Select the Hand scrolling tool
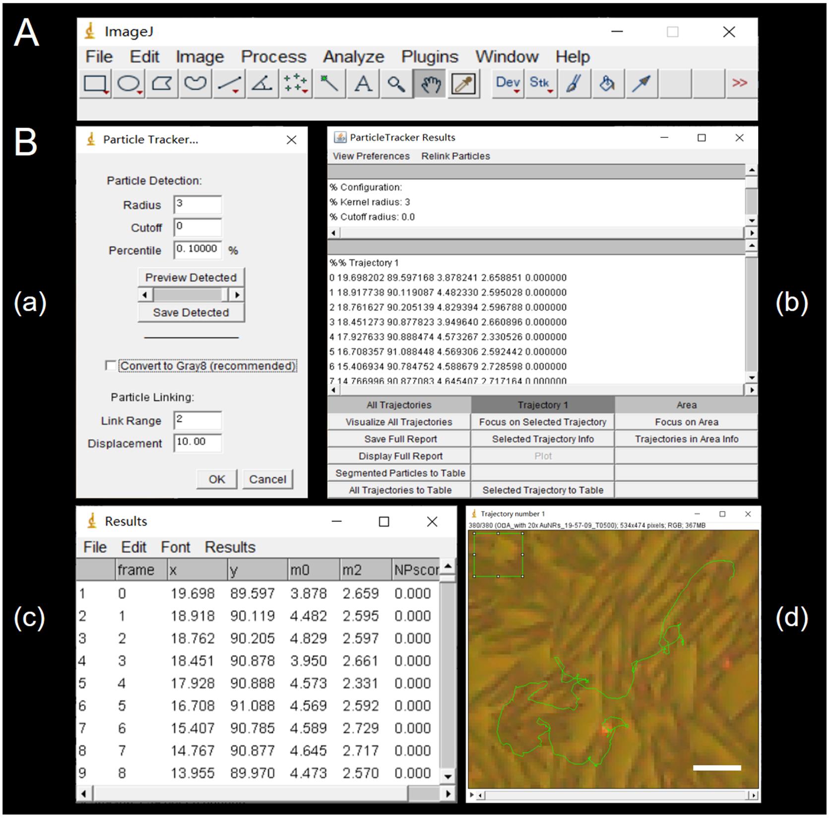This screenshot has width=829, height=818. pos(430,83)
